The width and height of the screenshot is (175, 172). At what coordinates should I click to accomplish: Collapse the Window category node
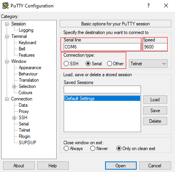(7, 61)
